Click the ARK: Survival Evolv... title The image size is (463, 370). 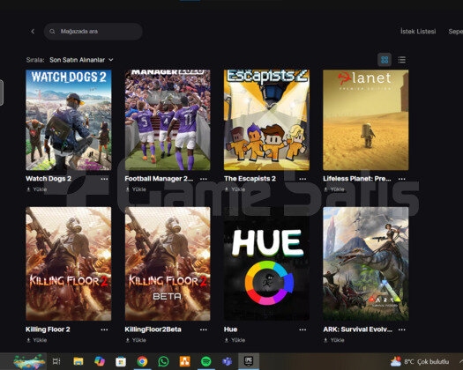point(357,329)
